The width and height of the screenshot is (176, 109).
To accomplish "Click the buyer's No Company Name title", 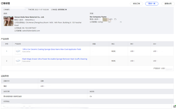I will [x=98, y=17].
